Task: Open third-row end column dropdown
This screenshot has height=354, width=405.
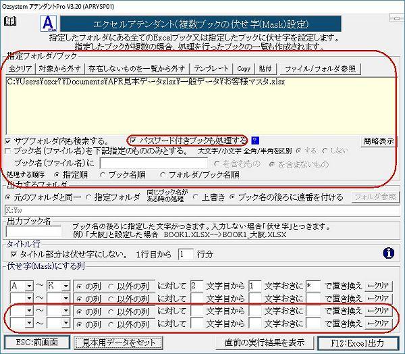Action: pyautogui.click(x=66, y=311)
